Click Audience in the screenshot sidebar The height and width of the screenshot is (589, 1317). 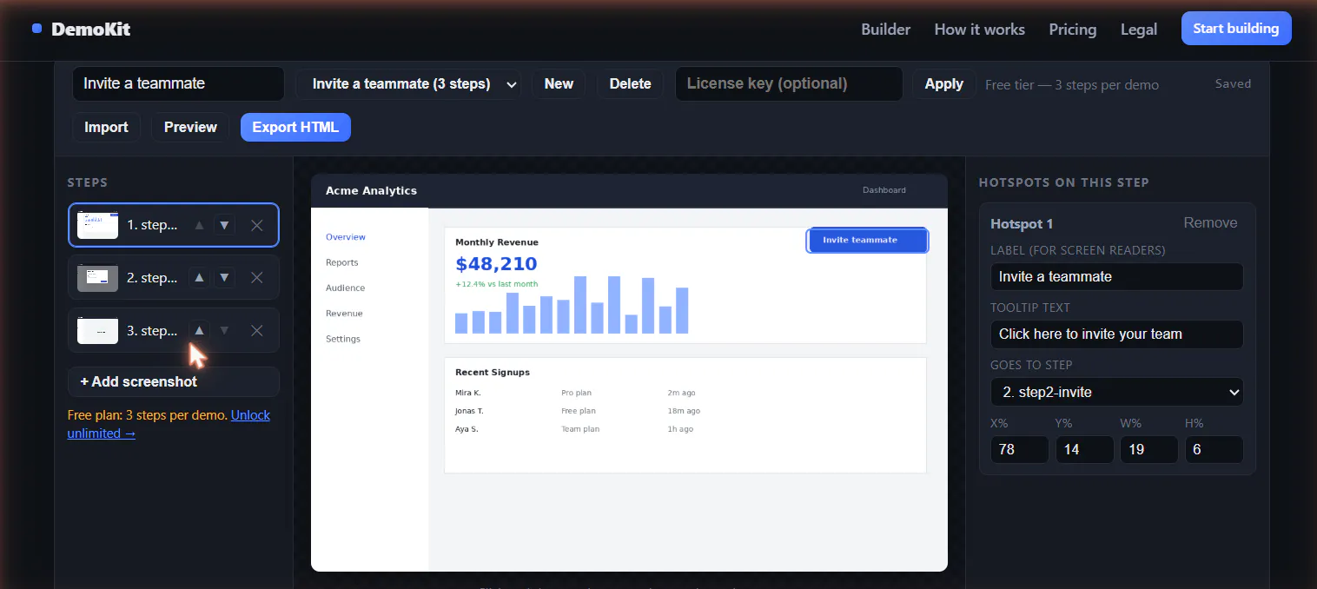(345, 288)
